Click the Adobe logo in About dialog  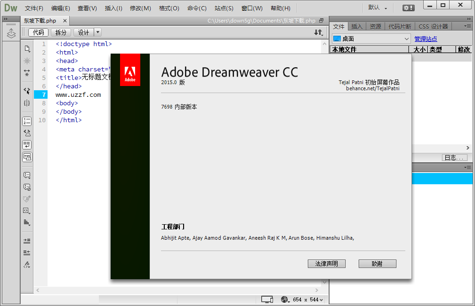pyautogui.click(x=130, y=70)
